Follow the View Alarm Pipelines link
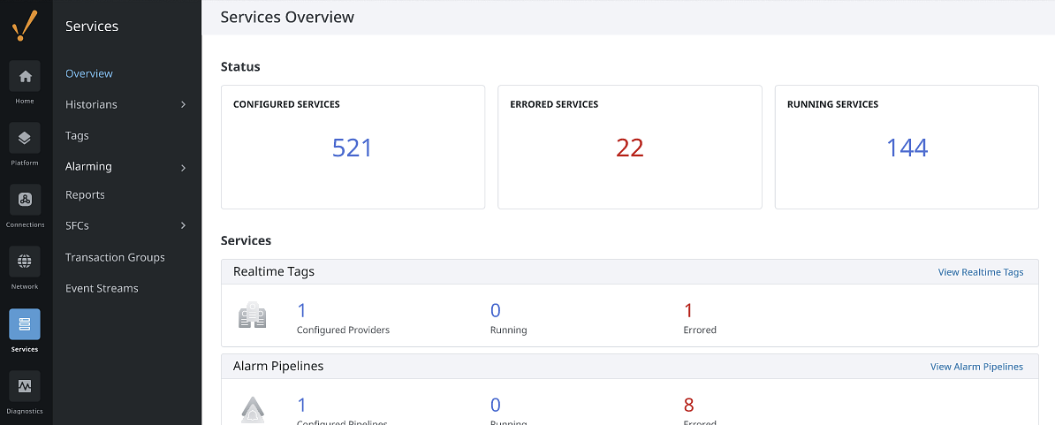The height and width of the screenshot is (425, 1055). pos(976,367)
